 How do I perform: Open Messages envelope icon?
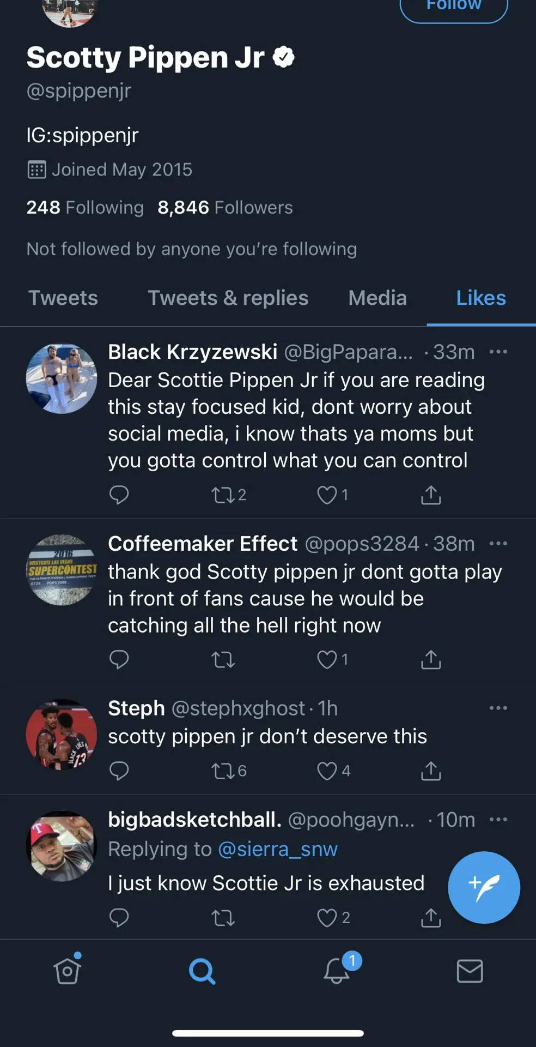[x=470, y=971]
